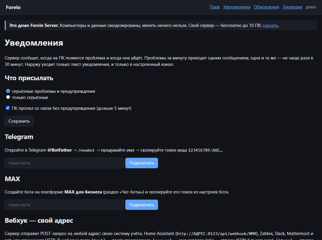322x240 pixels.
Task: Focus the Telegram токен бота input field
Action: [x=64, y=163]
